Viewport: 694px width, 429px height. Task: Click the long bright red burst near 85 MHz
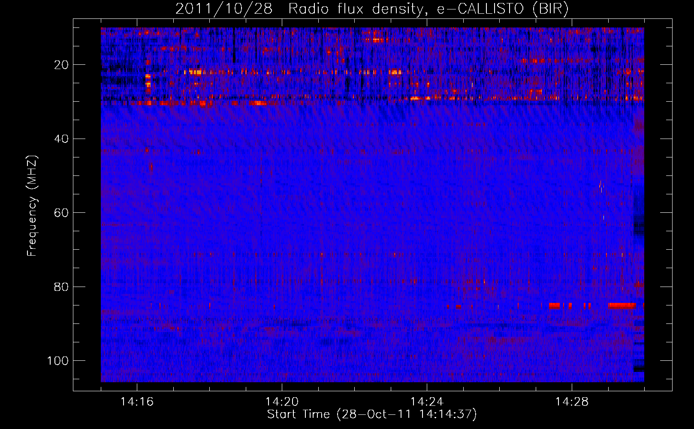622,305
